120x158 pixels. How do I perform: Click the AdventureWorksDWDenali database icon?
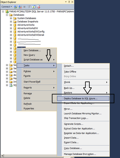click(x=15, y=35)
